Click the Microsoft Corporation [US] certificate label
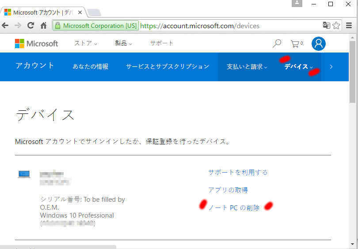 [x=99, y=26]
